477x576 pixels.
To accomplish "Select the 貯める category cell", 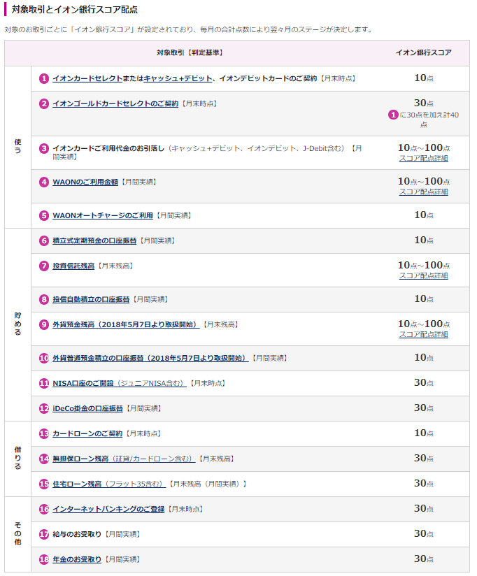I will pyautogui.click(x=18, y=324).
